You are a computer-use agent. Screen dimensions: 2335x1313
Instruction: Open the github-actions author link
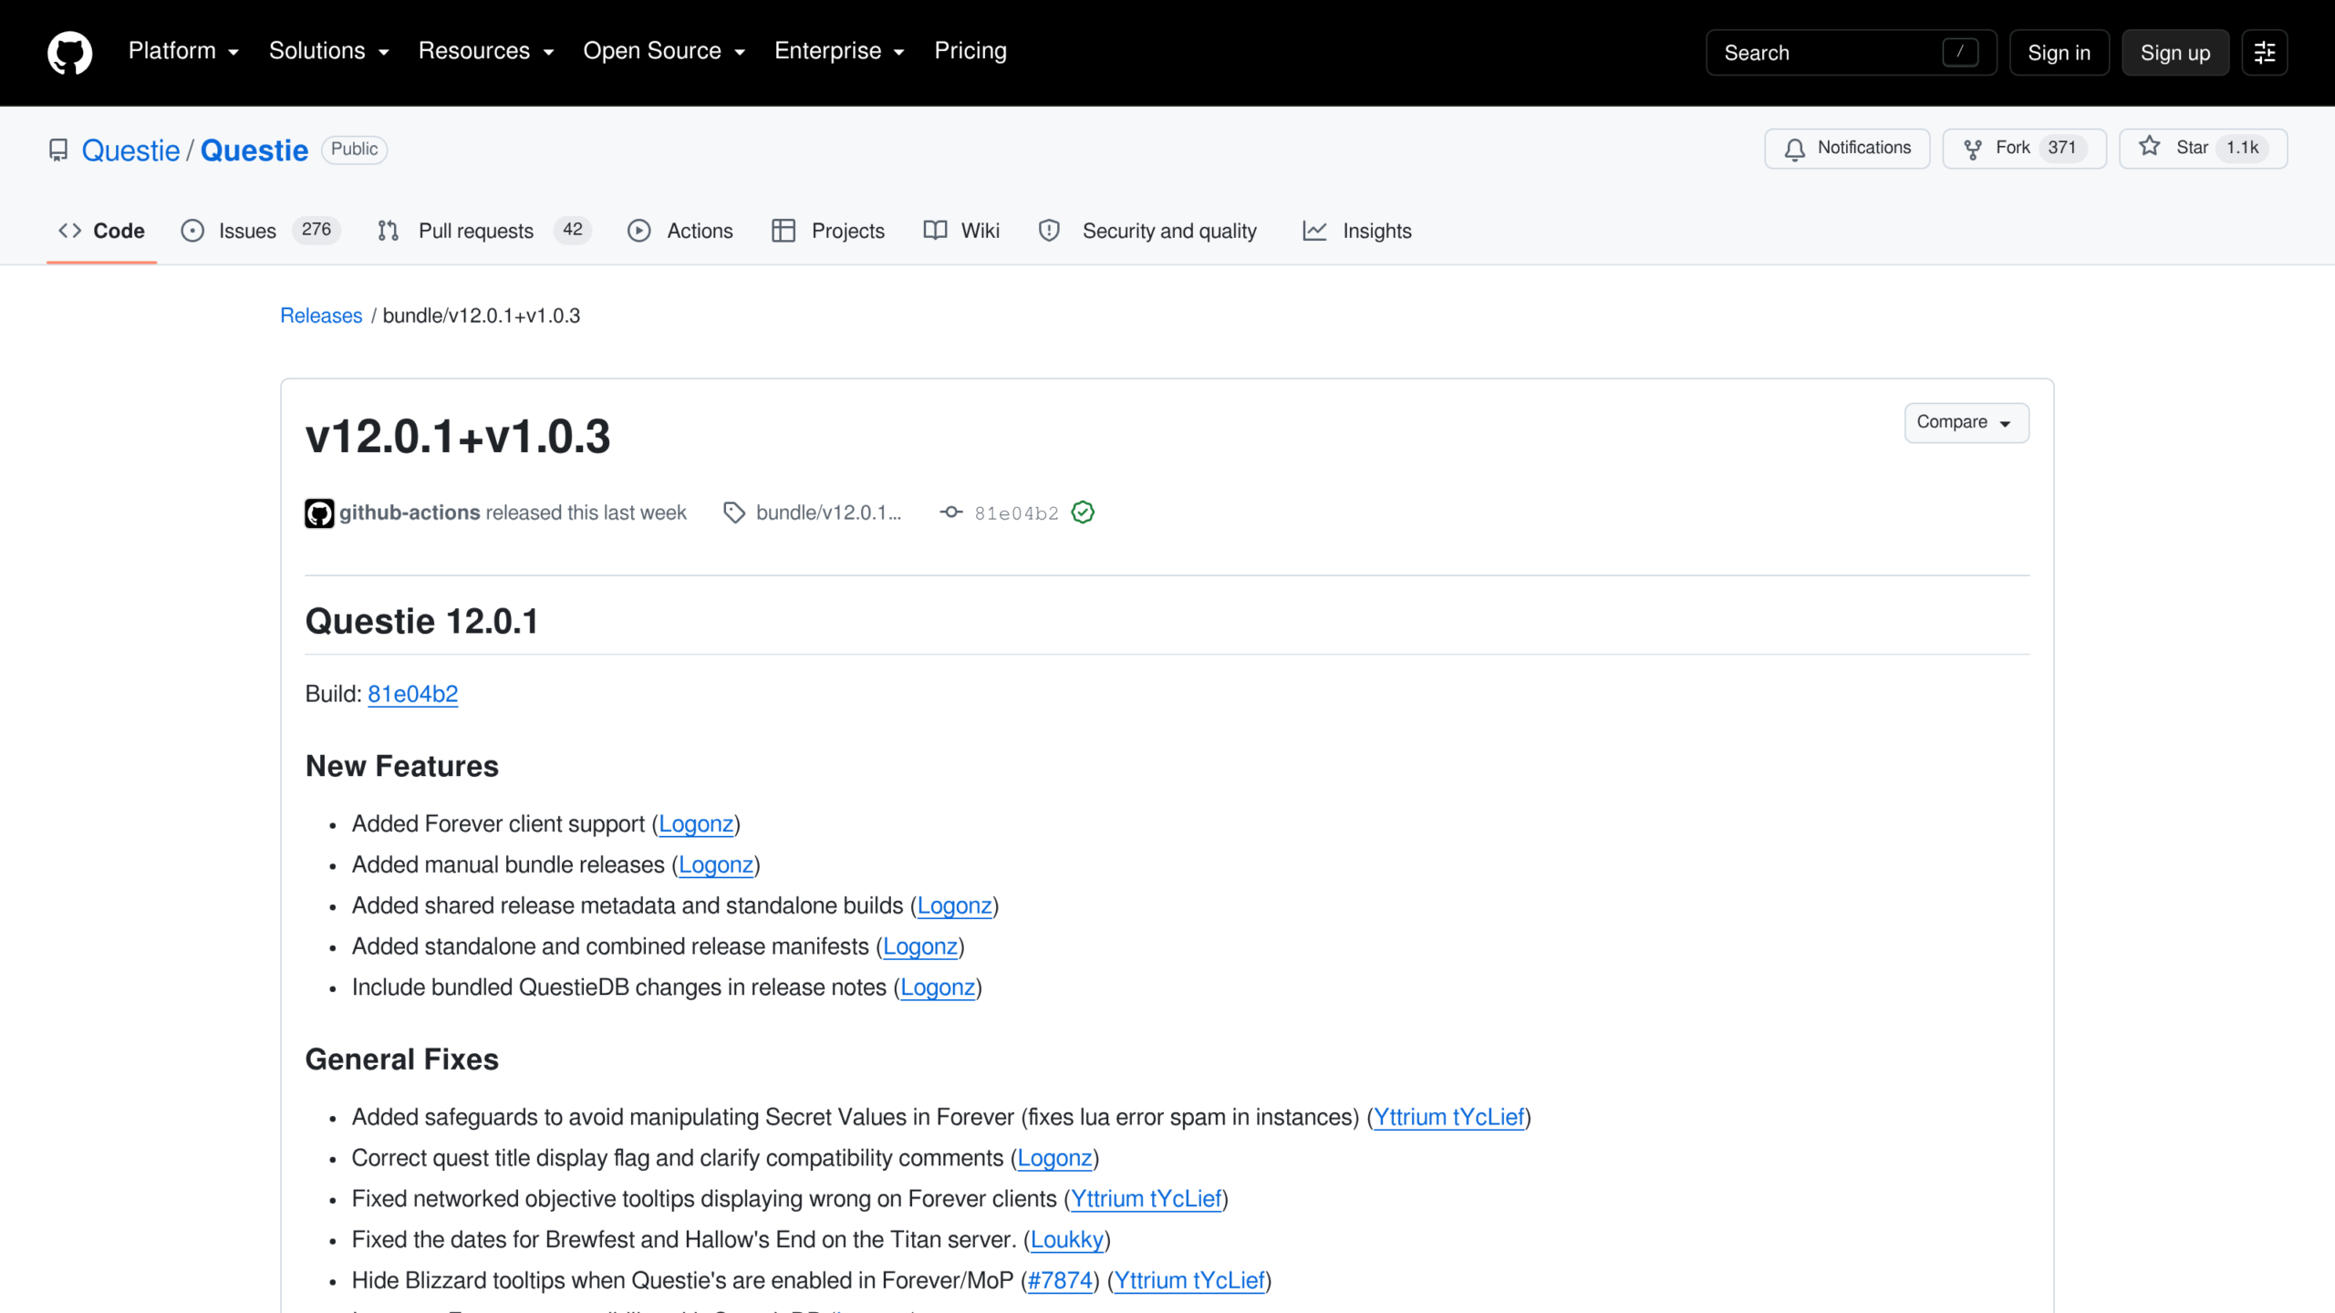410,512
